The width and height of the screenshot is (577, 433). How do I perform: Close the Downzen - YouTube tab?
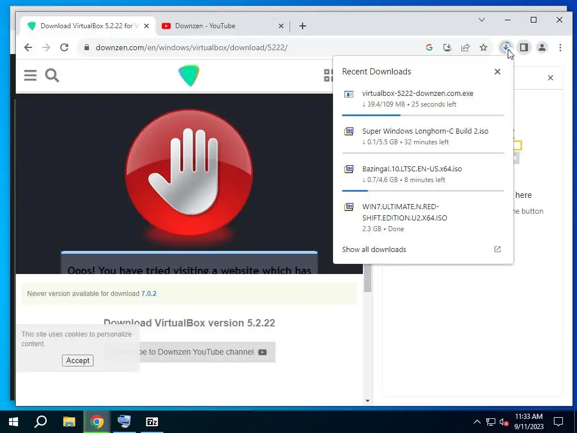point(281,26)
